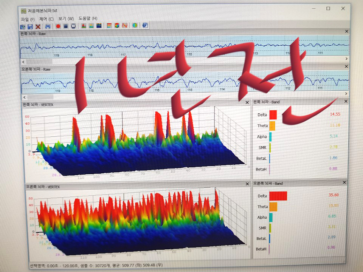Click the help question mark icon
The height and width of the screenshot is (272, 363).
pos(144,26)
